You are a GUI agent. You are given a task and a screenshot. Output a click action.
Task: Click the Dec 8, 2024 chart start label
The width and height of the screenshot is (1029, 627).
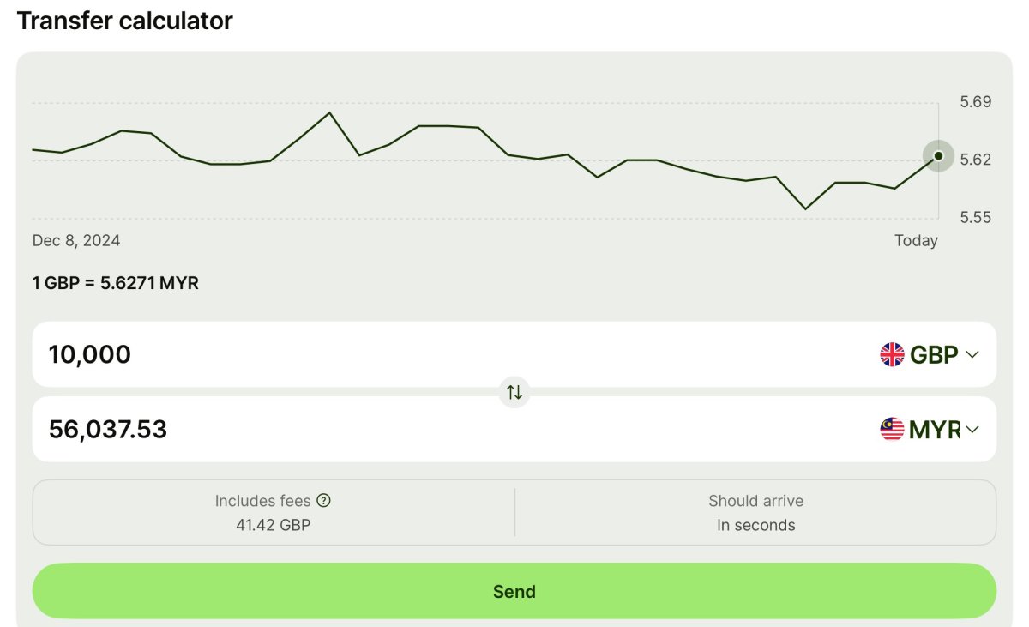click(76, 240)
